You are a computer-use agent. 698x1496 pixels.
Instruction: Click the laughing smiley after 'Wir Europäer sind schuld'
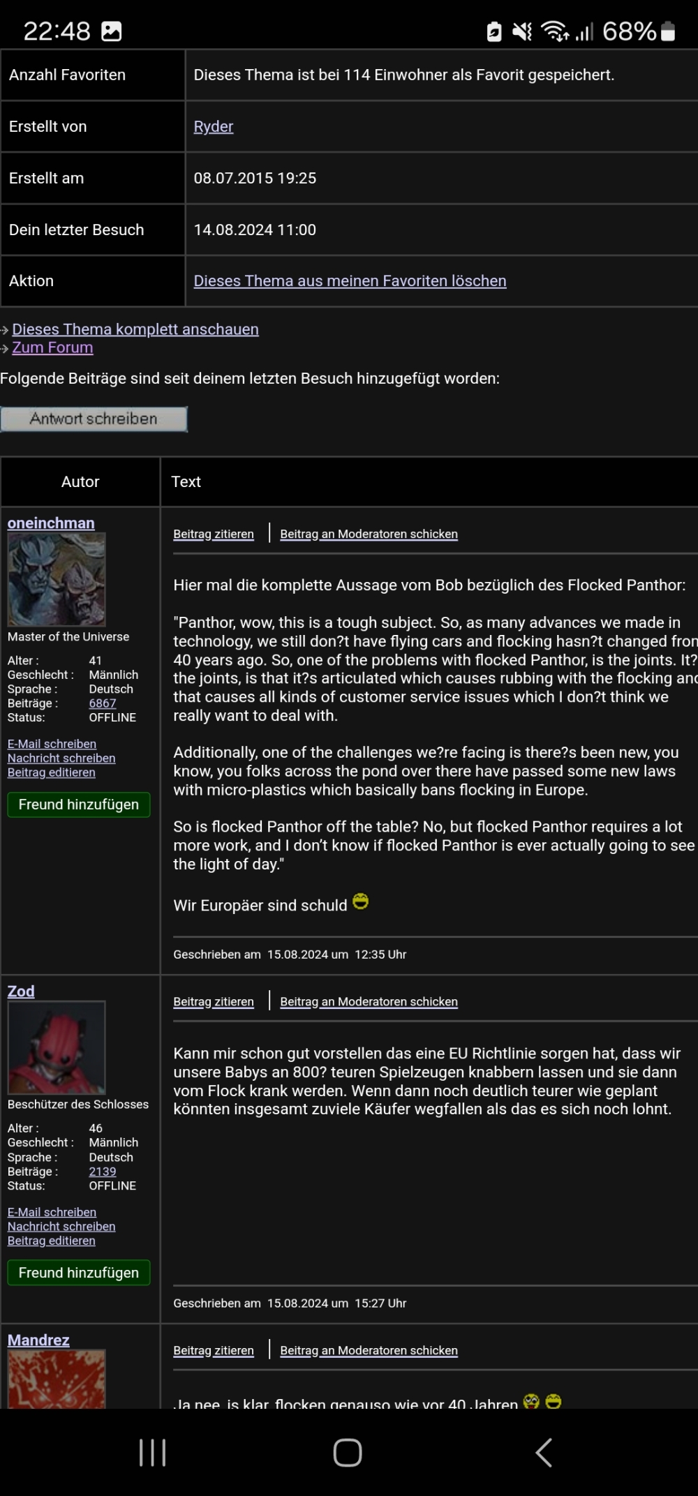coord(360,902)
